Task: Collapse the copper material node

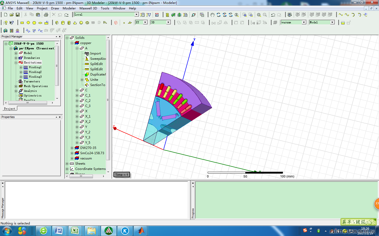Action: pos(72,43)
